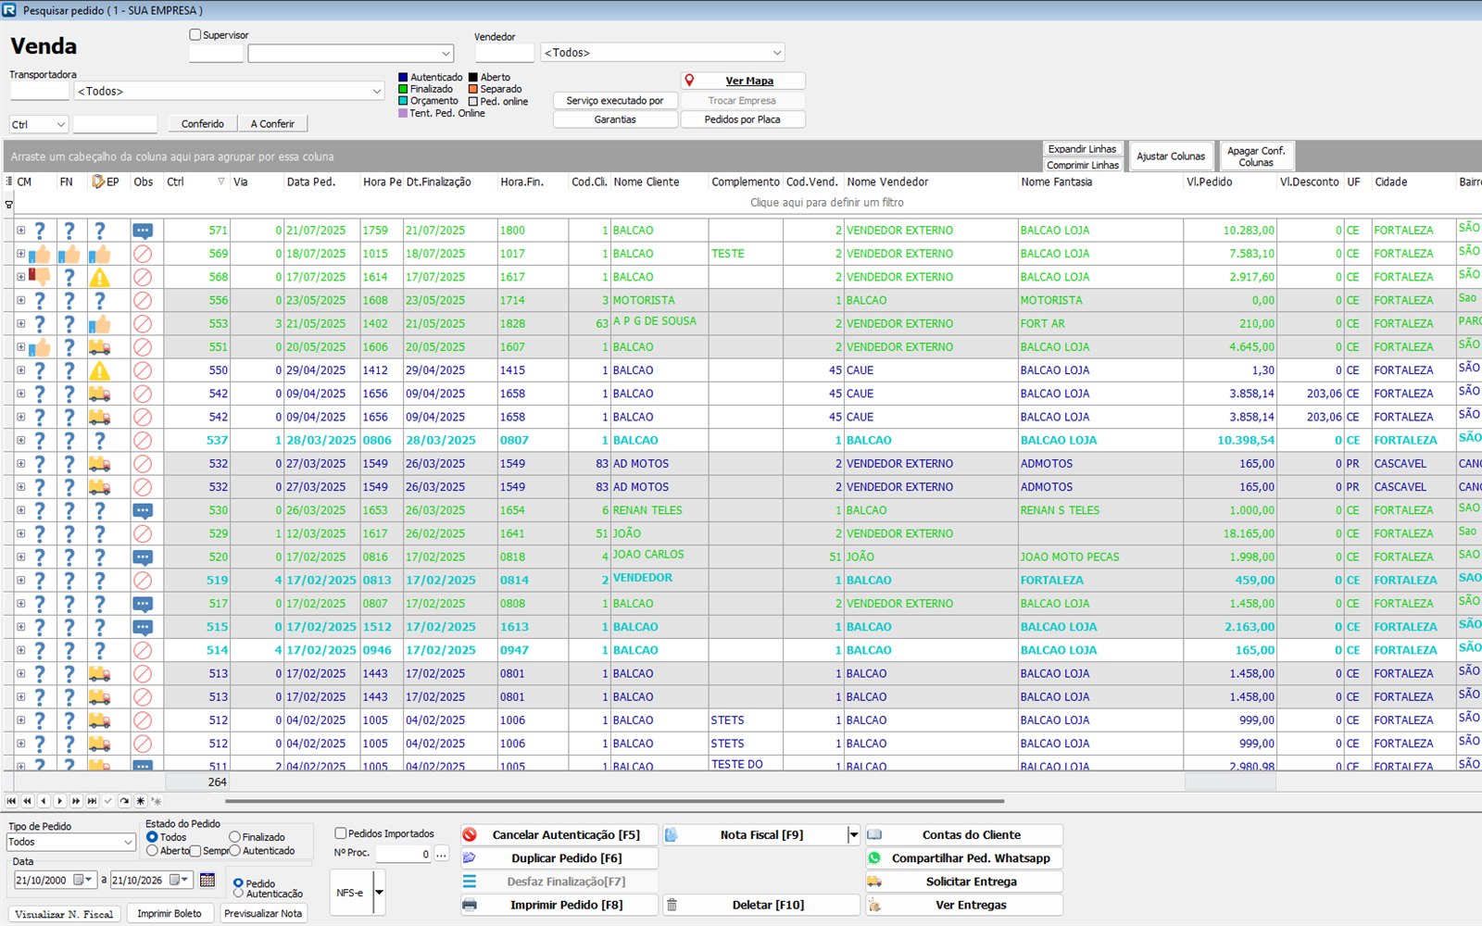The image size is (1482, 926).
Task: Select the Finalizado order state radio
Action: click(x=234, y=837)
